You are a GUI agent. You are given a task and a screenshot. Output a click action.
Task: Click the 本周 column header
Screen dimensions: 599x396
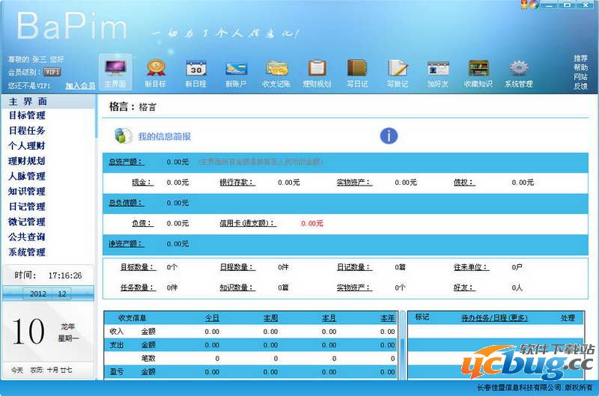[x=271, y=318]
